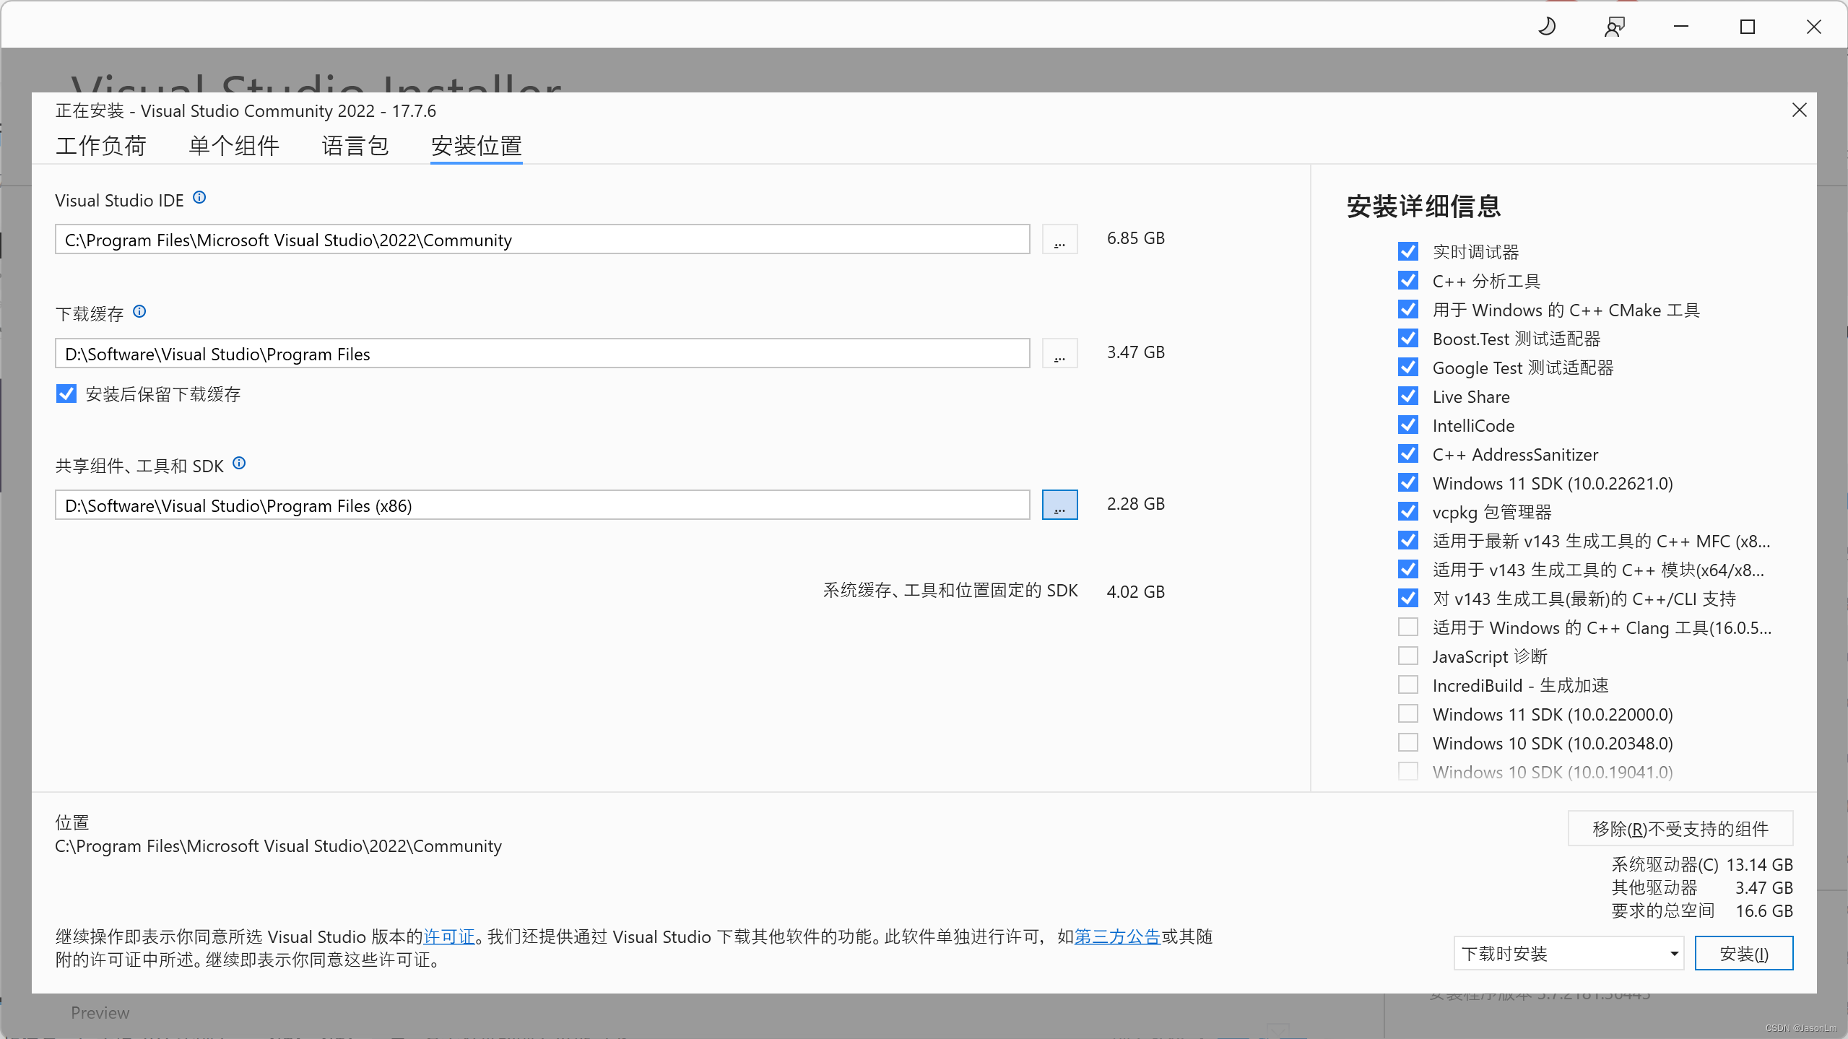
Task: Browse for the Visual Studio IDE install folder
Action: pyautogui.click(x=1059, y=239)
